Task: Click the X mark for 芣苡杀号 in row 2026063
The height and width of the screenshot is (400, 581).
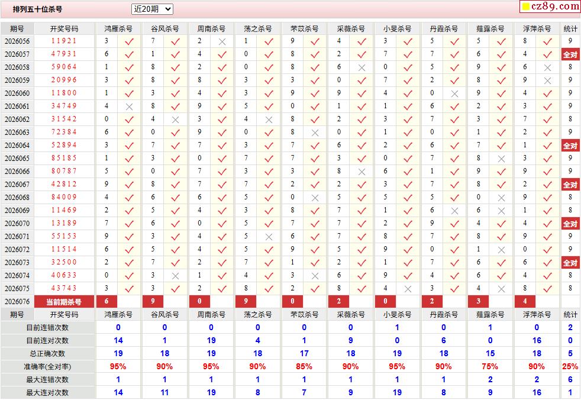Action: pyautogui.click(x=315, y=133)
